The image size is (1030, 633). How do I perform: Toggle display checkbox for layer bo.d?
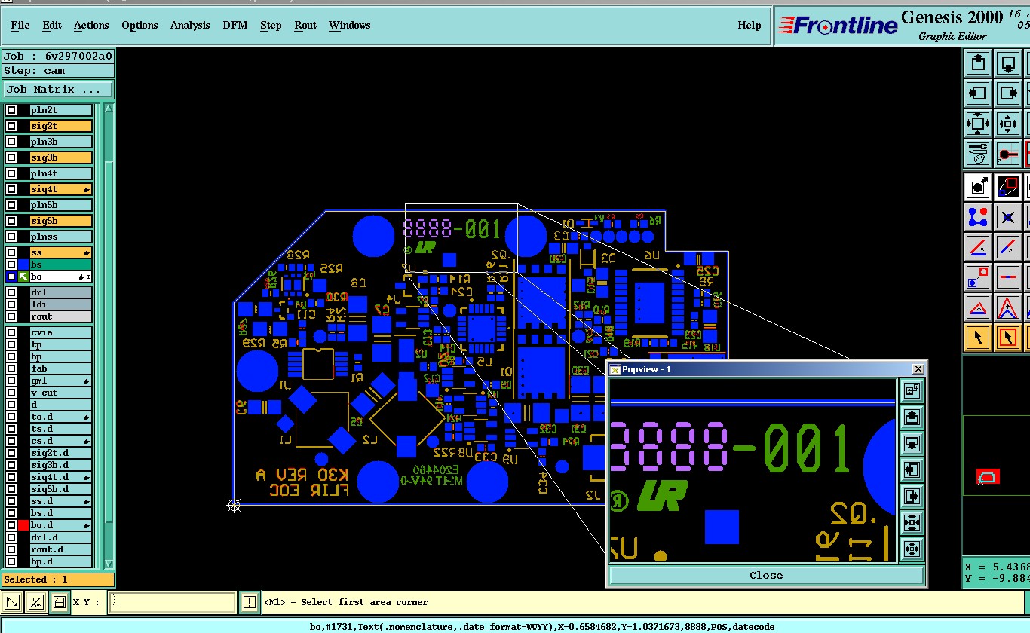coord(11,525)
